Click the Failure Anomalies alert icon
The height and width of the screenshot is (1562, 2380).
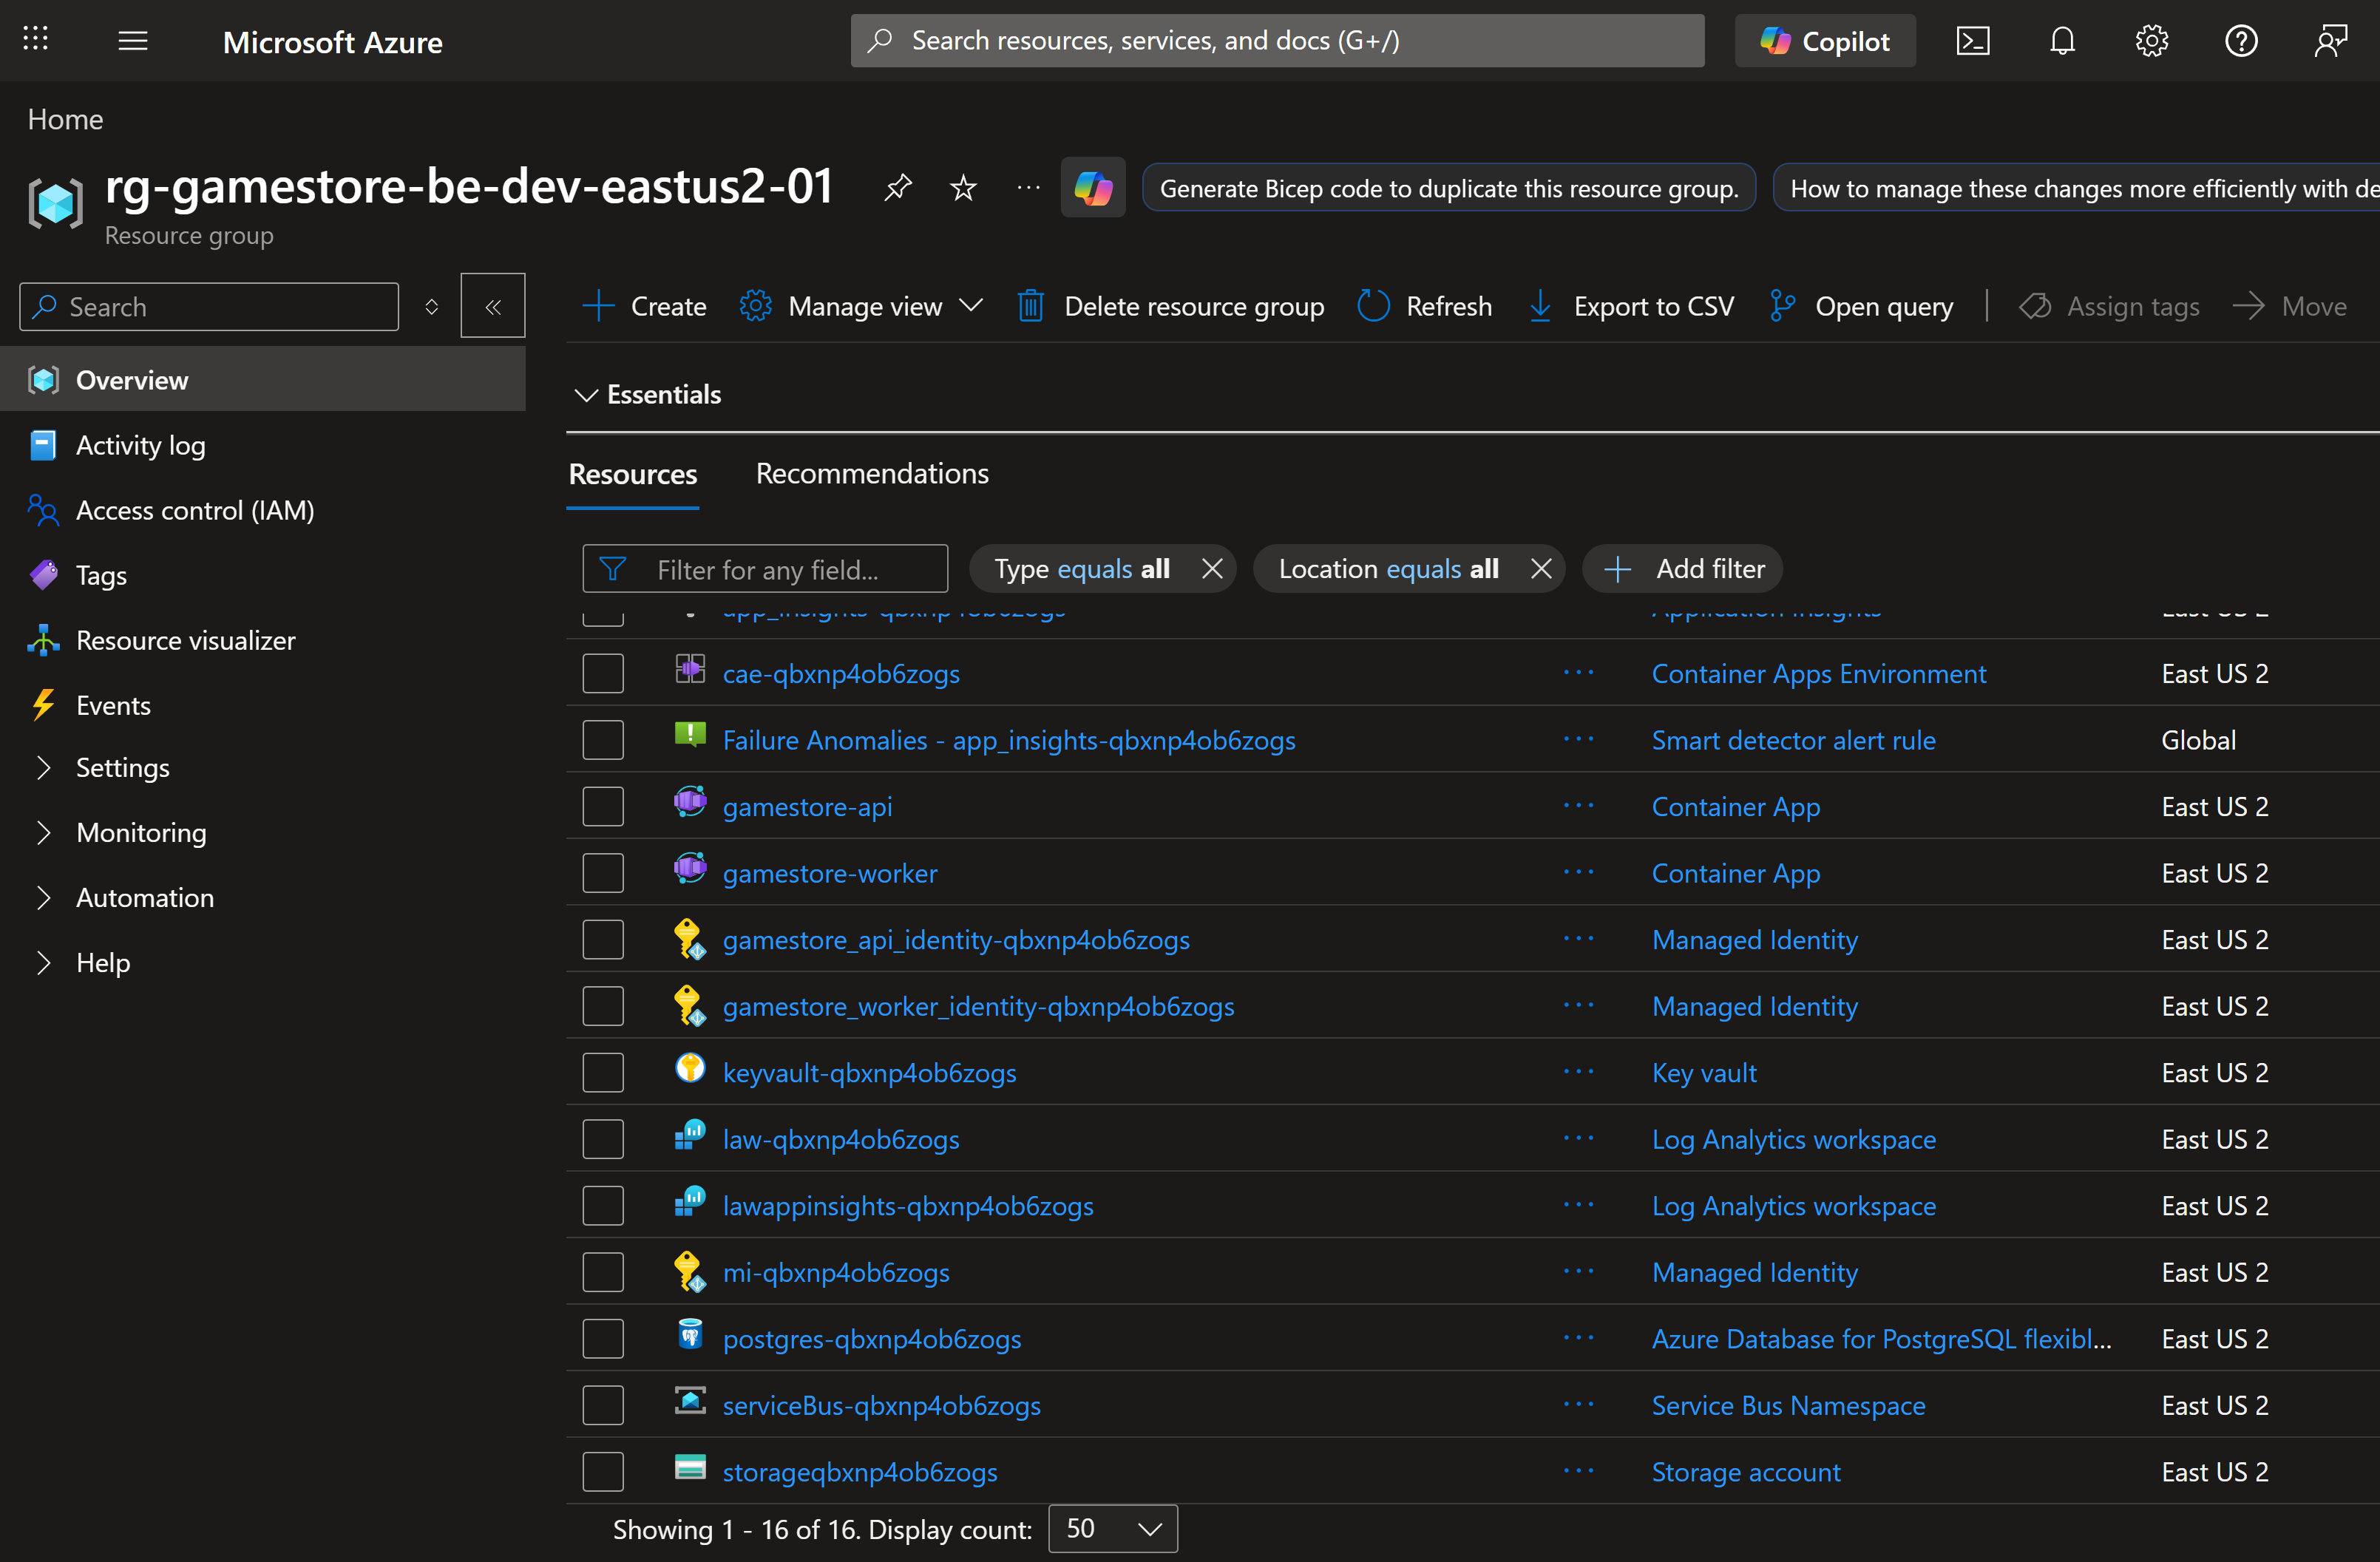690,735
